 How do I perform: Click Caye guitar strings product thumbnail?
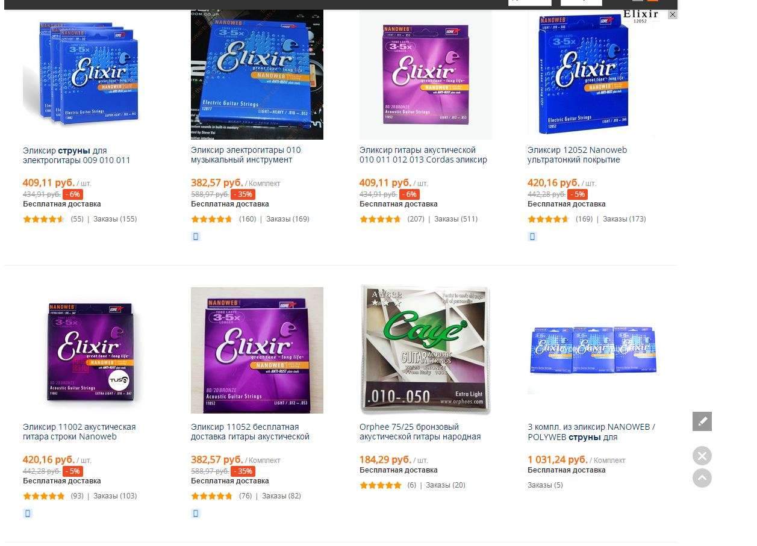(x=425, y=350)
